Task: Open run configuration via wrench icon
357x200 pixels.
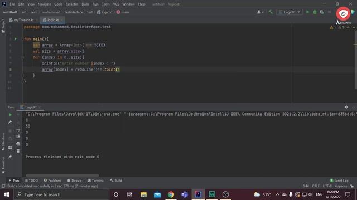Action: click(x=10, y=122)
